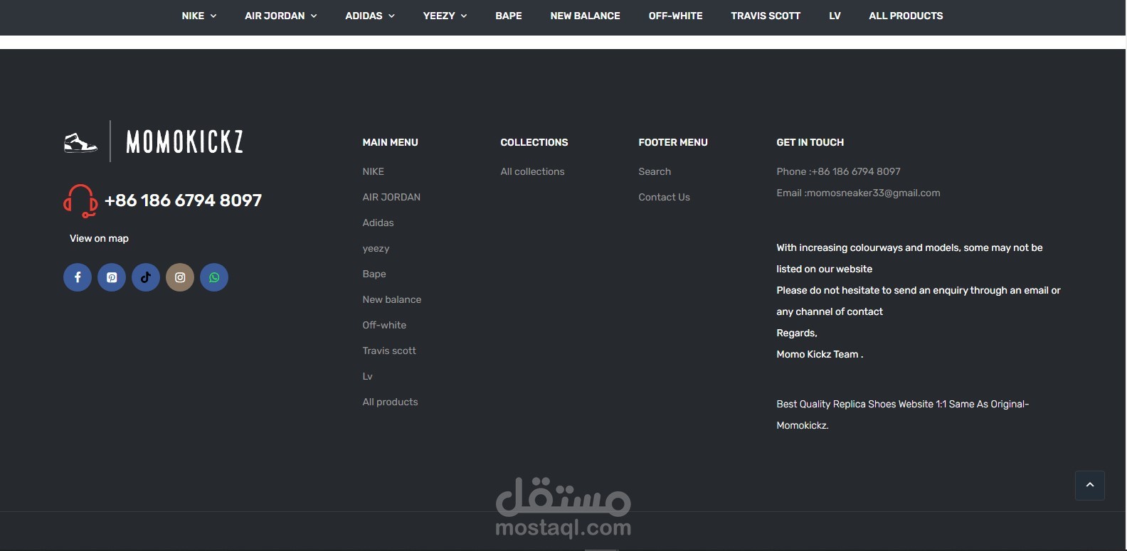Open NEW BALANCE in top navigation

point(585,16)
